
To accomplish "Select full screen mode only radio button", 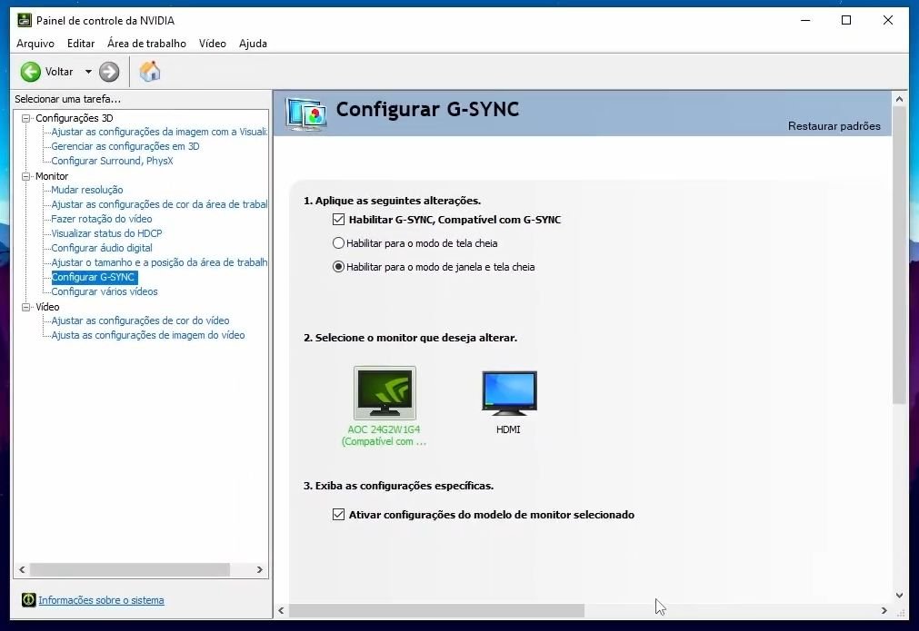I will (339, 243).
